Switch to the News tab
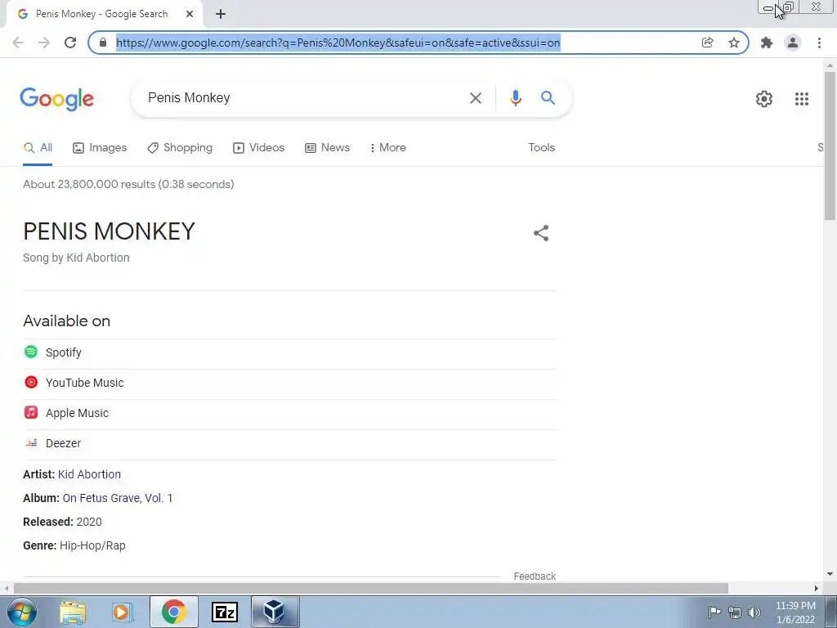Image resolution: width=837 pixels, height=628 pixels. click(327, 148)
